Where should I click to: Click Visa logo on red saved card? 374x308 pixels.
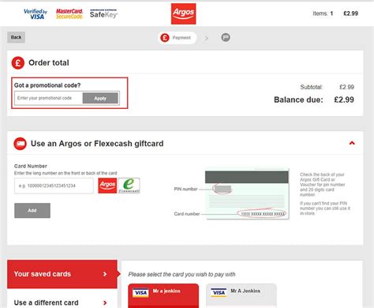140,293
